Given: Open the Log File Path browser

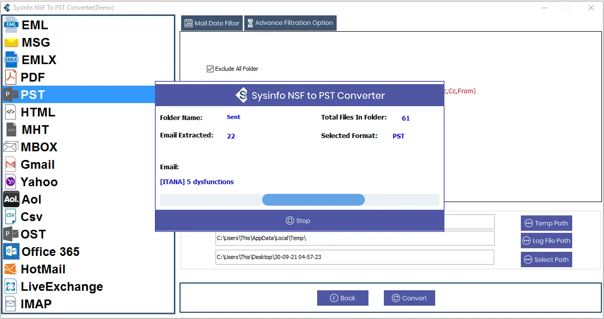Looking at the screenshot, I should (x=546, y=241).
